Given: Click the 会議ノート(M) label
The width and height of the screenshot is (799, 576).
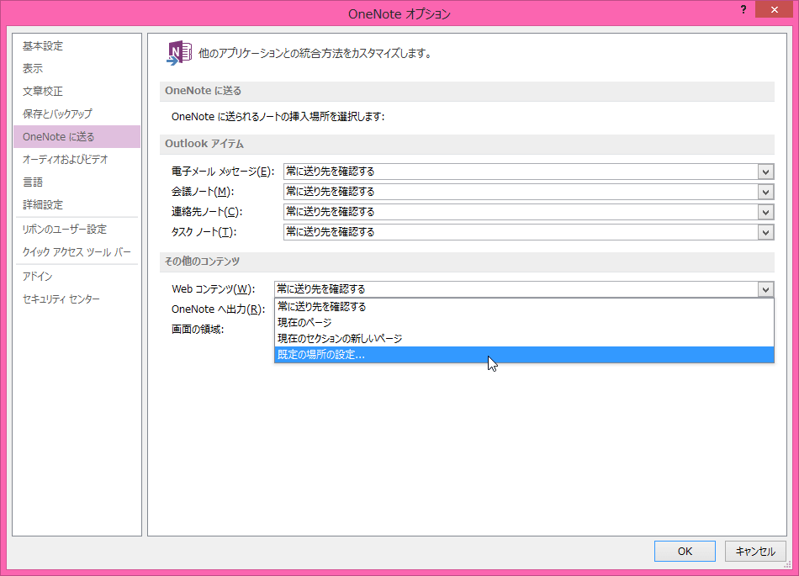Looking at the screenshot, I should pyautogui.click(x=203, y=192).
